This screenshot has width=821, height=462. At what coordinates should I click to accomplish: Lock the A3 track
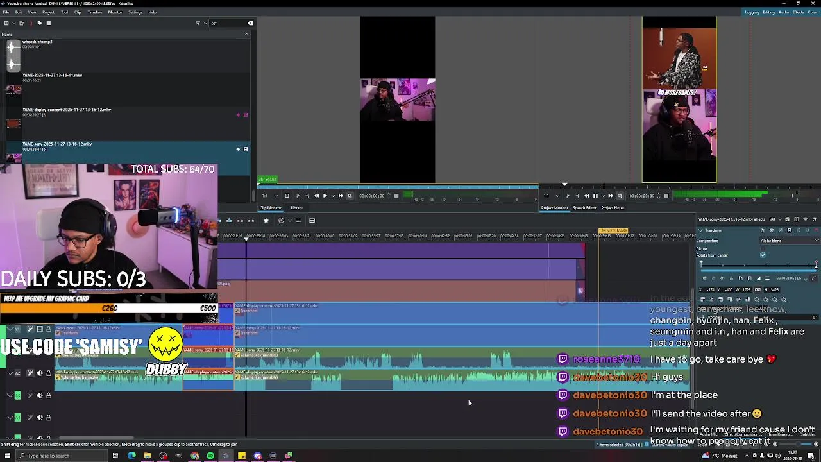tap(48, 395)
